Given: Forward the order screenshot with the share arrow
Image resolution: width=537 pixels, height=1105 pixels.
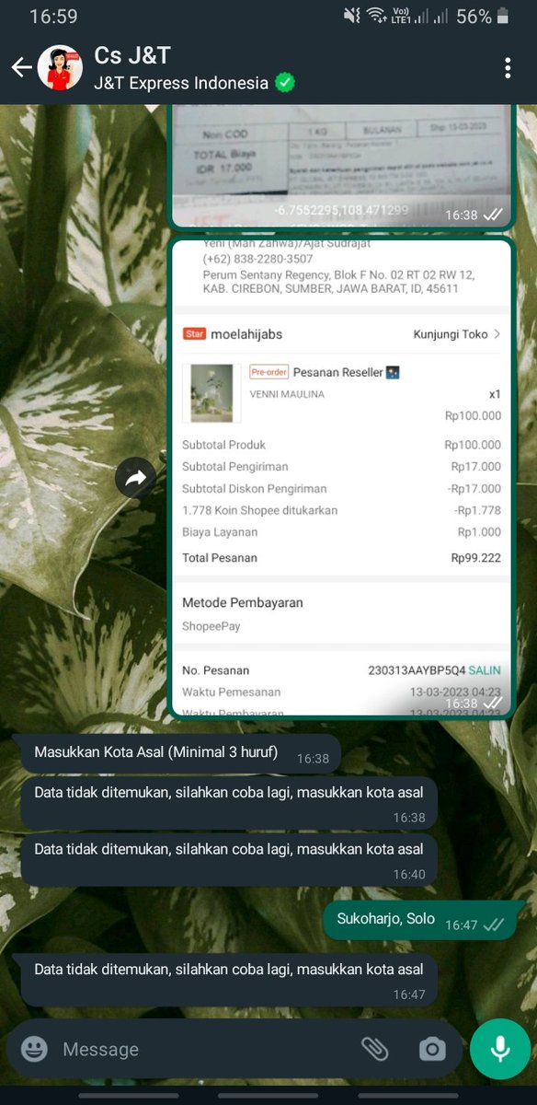Looking at the screenshot, I should click(135, 478).
